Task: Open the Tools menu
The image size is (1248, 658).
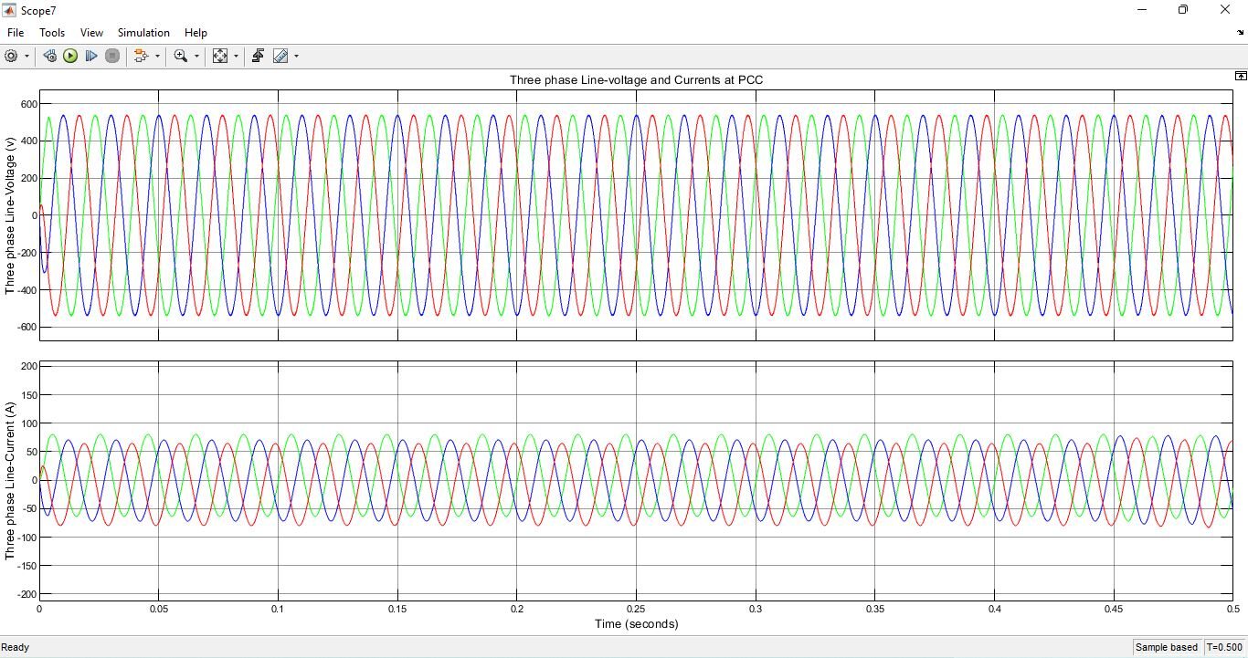Action: (x=52, y=32)
